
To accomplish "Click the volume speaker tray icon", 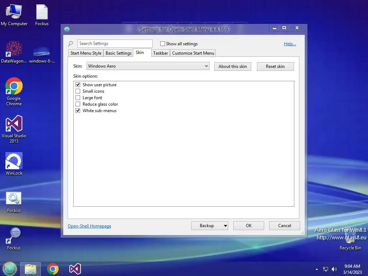I will 334,269.
